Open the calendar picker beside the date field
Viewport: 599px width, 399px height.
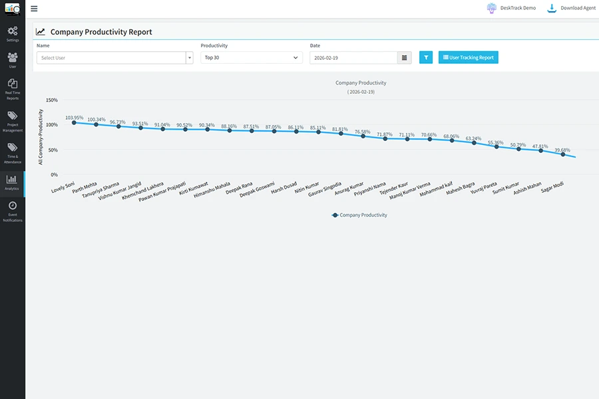tap(404, 57)
